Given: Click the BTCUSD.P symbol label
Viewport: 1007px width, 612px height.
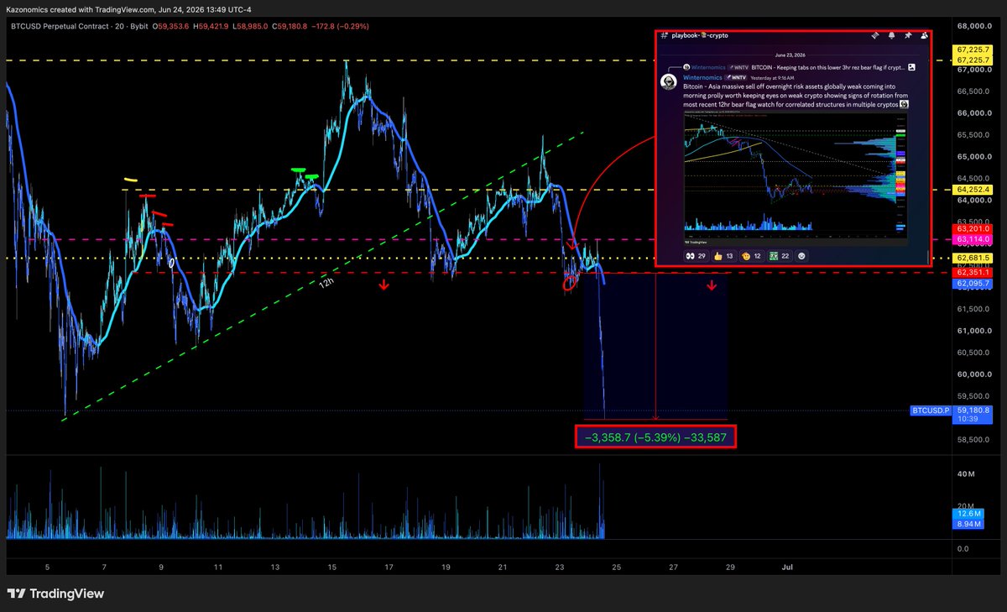Looking at the screenshot, I should [x=931, y=411].
